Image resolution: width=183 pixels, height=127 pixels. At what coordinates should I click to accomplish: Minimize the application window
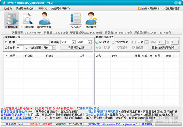pos(176,3)
